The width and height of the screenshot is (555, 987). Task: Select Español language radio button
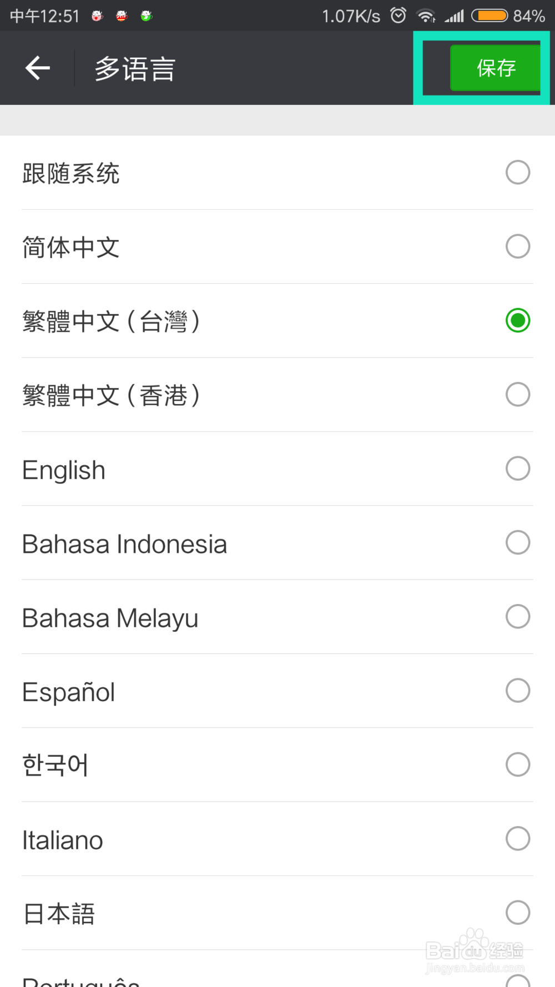pos(517,691)
